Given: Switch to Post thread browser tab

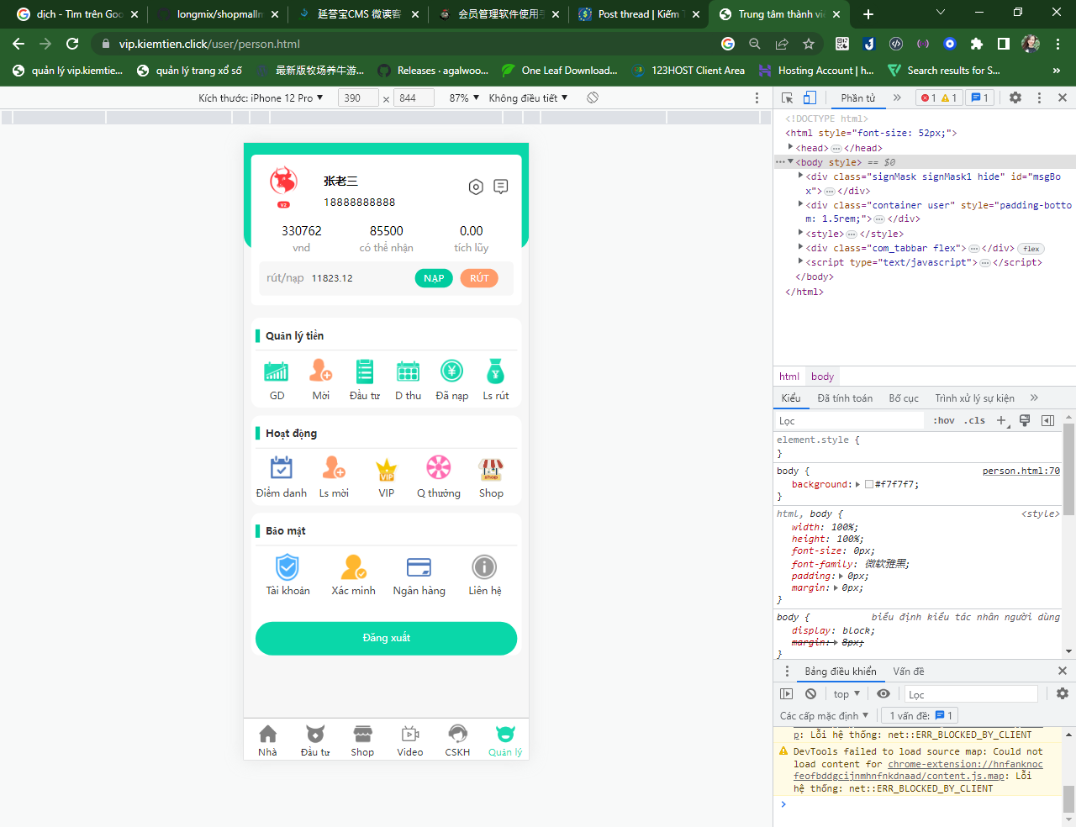Looking at the screenshot, I should pyautogui.click(x=638, y=14).
